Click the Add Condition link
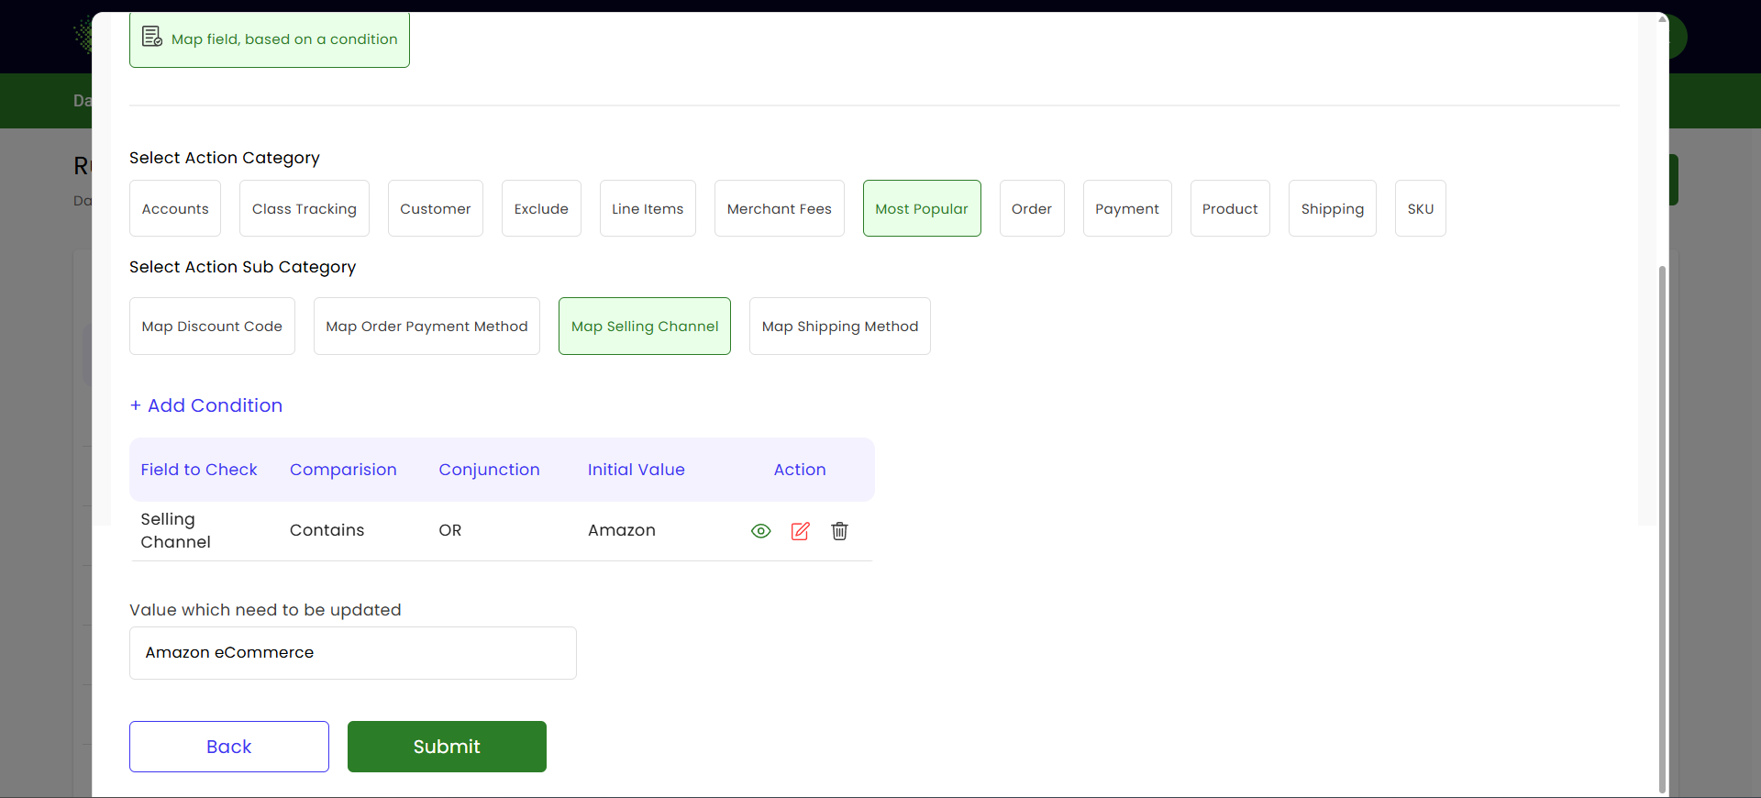This screenshot has height=798, width=1761. click(206, 405)
